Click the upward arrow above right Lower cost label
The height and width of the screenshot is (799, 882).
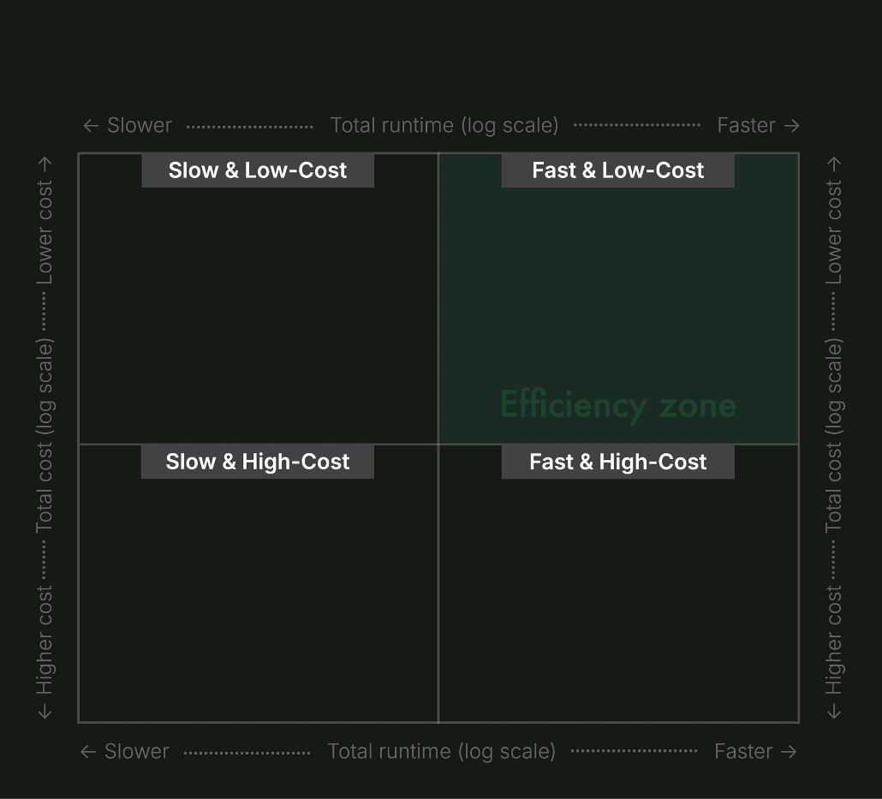tap(833, 163)
